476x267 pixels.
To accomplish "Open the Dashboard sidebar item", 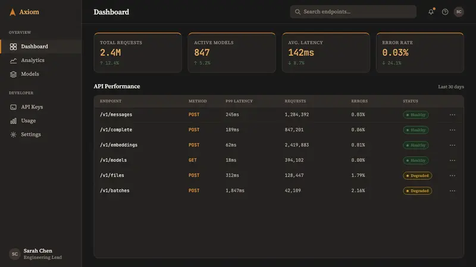I will coord(41,47).
